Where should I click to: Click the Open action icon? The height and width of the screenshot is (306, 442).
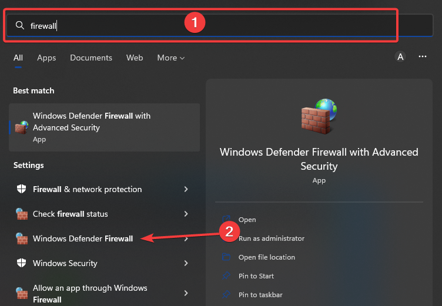(226, 219)
